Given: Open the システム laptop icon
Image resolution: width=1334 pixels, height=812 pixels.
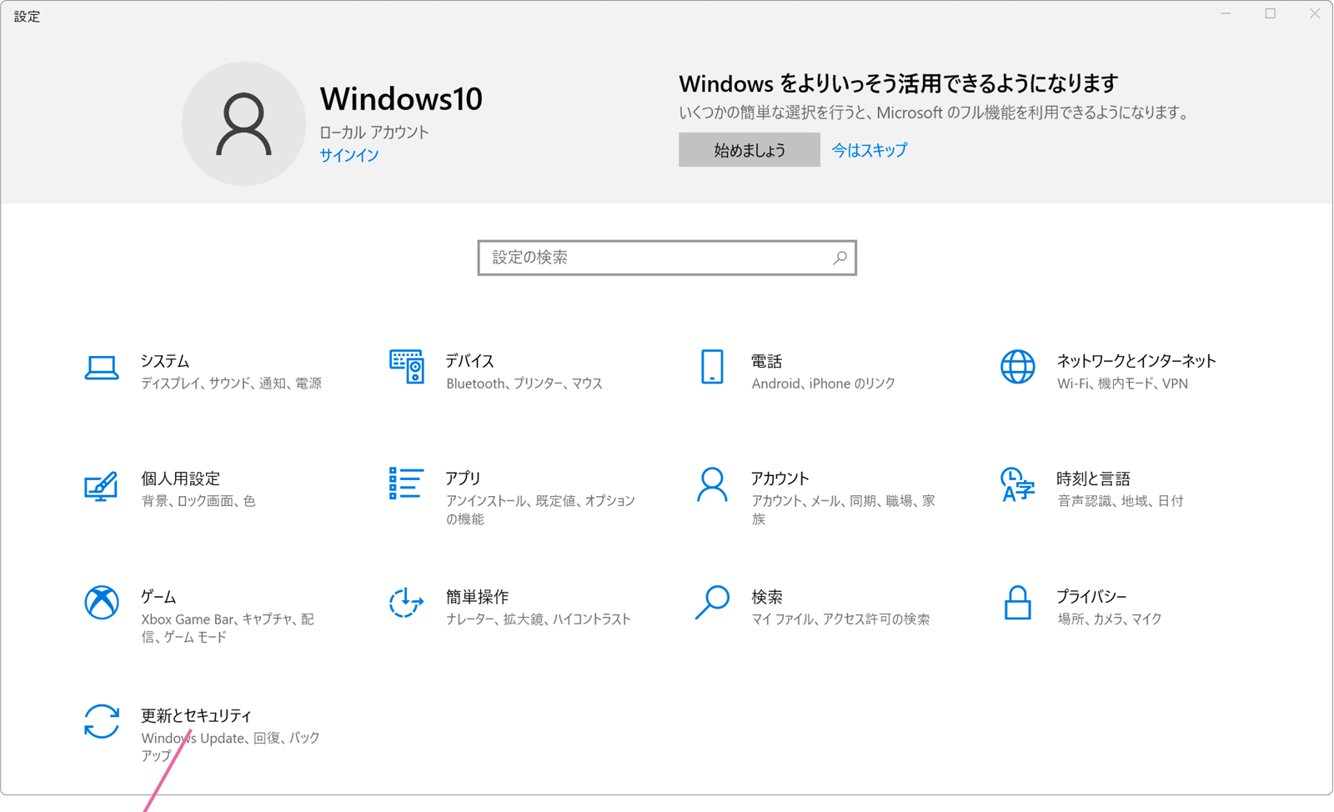Looking at the screenshot, I should 101,368.
